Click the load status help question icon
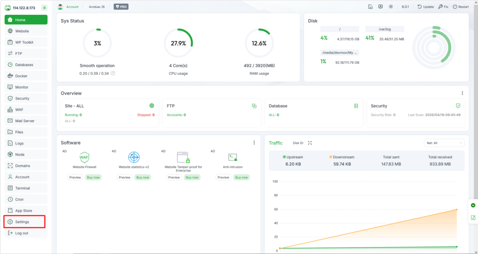This screenshot has height=254, width=478. click(113, 73)
